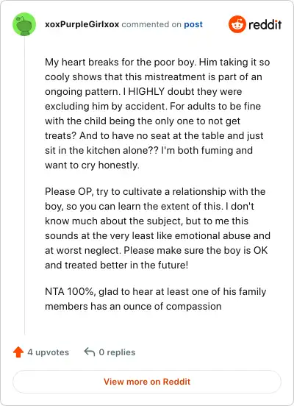The image size is (294, 406).
Task: Open the "0 replies" label
Action: pyautogui.click(x=118, y=352)
